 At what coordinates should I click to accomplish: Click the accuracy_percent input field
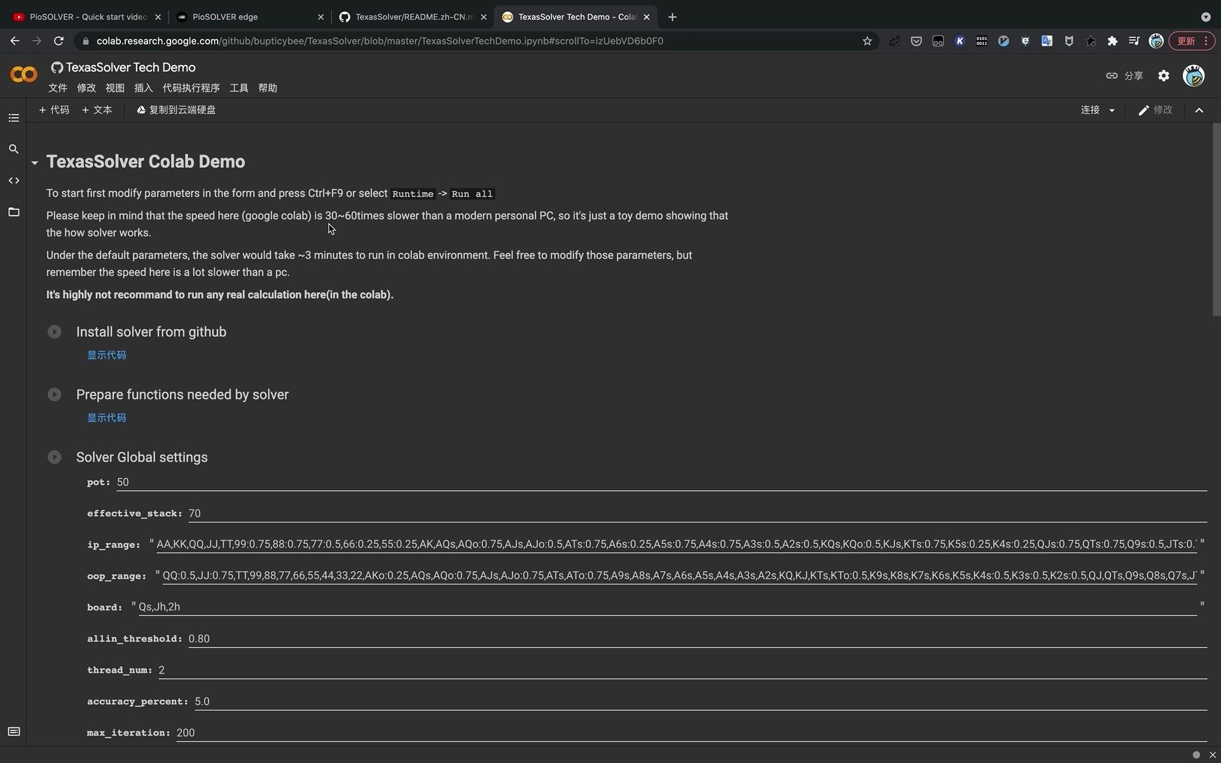click(701, 701)
